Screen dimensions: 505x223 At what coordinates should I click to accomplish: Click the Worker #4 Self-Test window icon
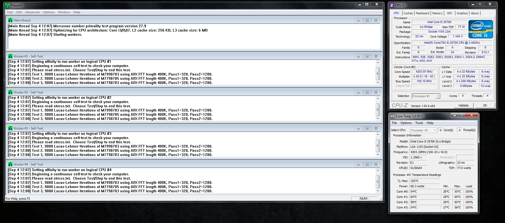(x=10, y=164)
